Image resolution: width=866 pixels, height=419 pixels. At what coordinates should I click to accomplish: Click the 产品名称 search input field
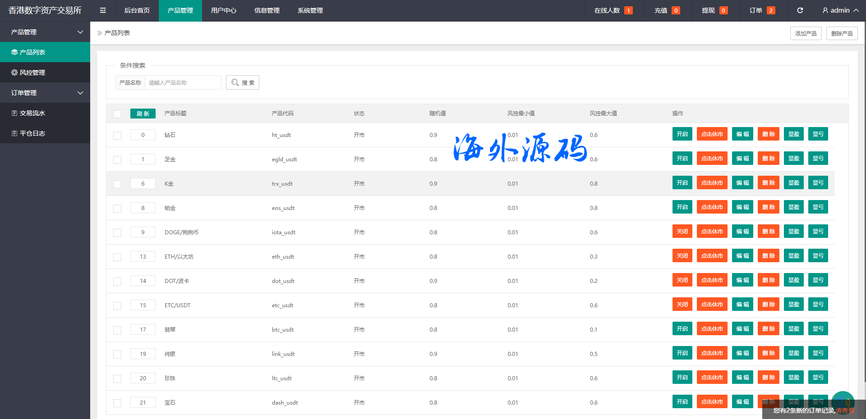coord(183,82)
